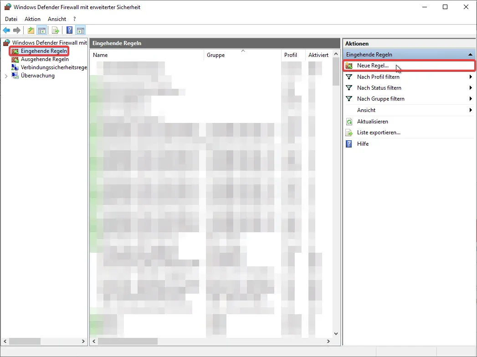The image size is (477, 357).
Task: Click the blue Back arrow in the toolbar
Action: [x=6, y=30]
